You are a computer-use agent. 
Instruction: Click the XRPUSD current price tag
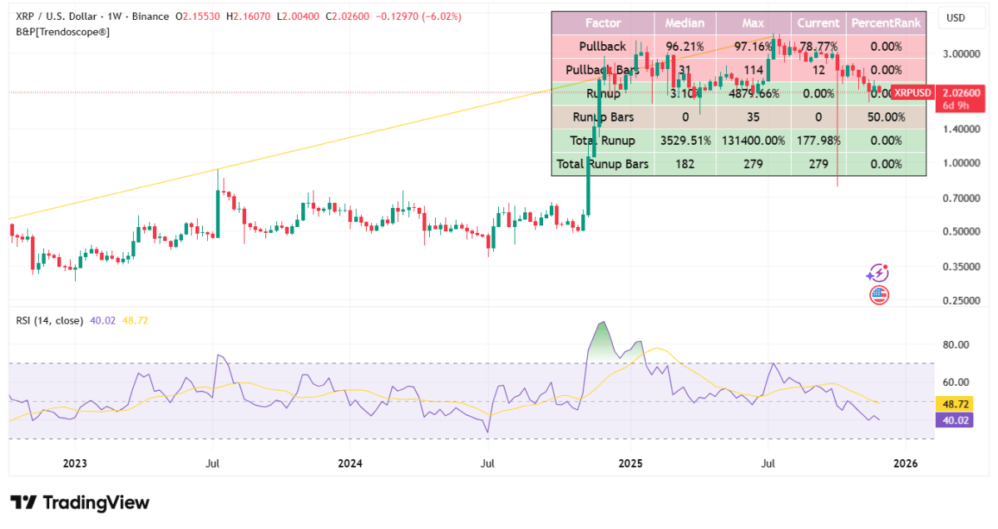pyautogui.click(x=912, y=92)
